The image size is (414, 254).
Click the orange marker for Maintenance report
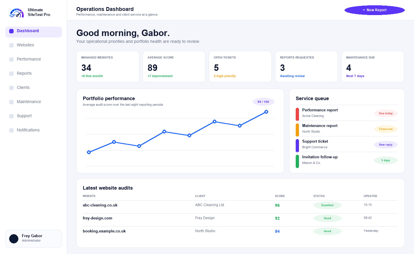(297, 130)
